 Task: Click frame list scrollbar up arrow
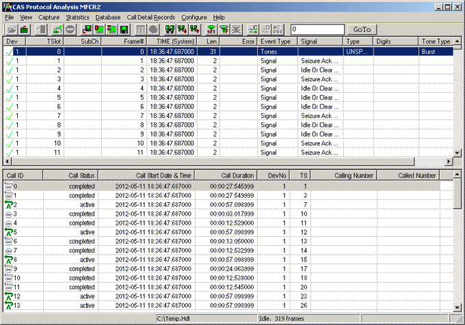[x=457, y=41]
